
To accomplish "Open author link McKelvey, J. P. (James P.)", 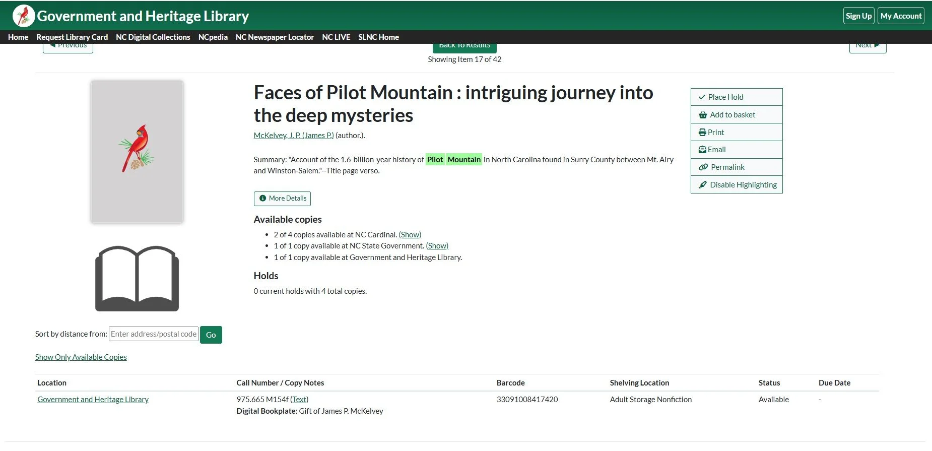I will (x=294, y=136).
